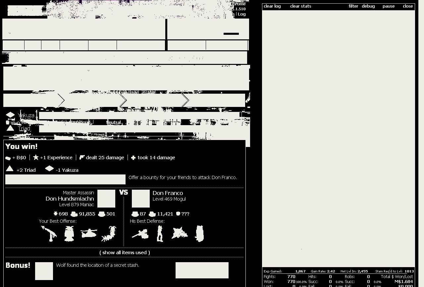Select the Neutral faction status label
The height and width of the screenshot is (287, 424).
[113, 122]
